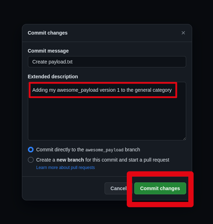
Task: Open Learn more about pull requests link
Action: click(65, 168)
